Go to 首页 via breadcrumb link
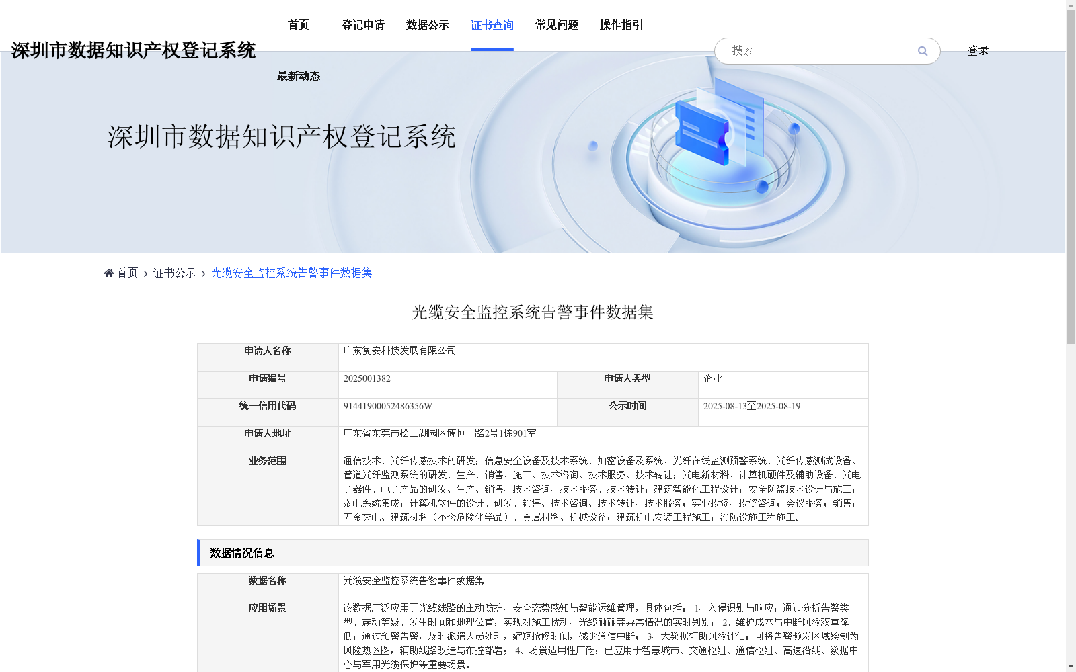The image size is (1076, 672). coord(127,273)
